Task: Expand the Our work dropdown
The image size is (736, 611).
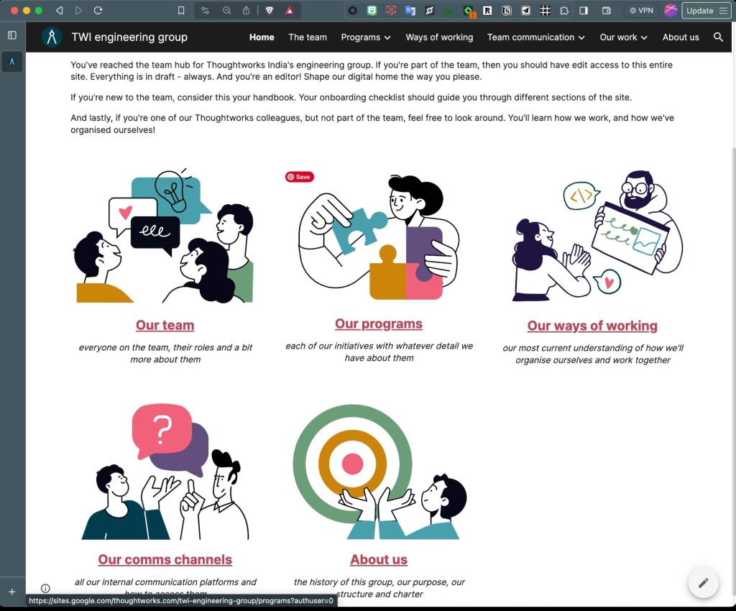Action: tap(623, 37)
